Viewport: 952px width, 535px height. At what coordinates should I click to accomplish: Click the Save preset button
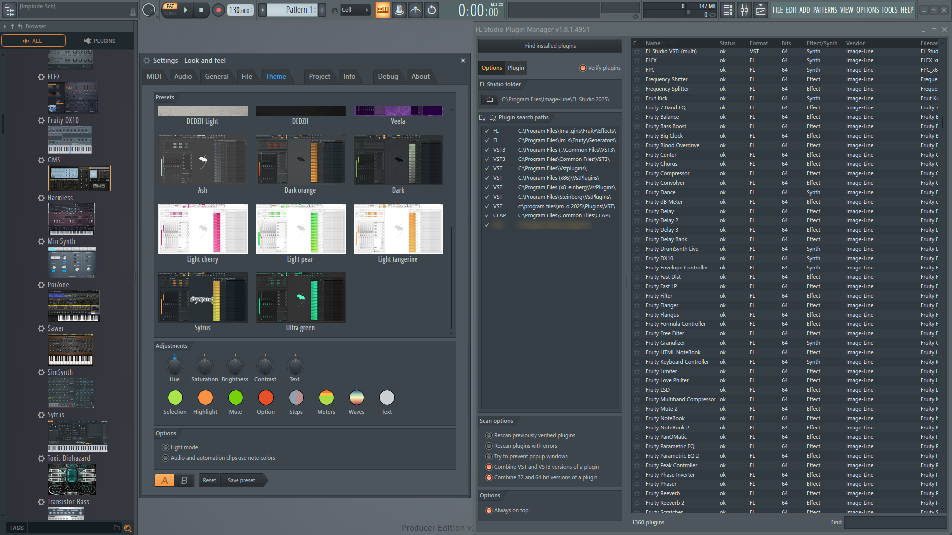point(243,480)
